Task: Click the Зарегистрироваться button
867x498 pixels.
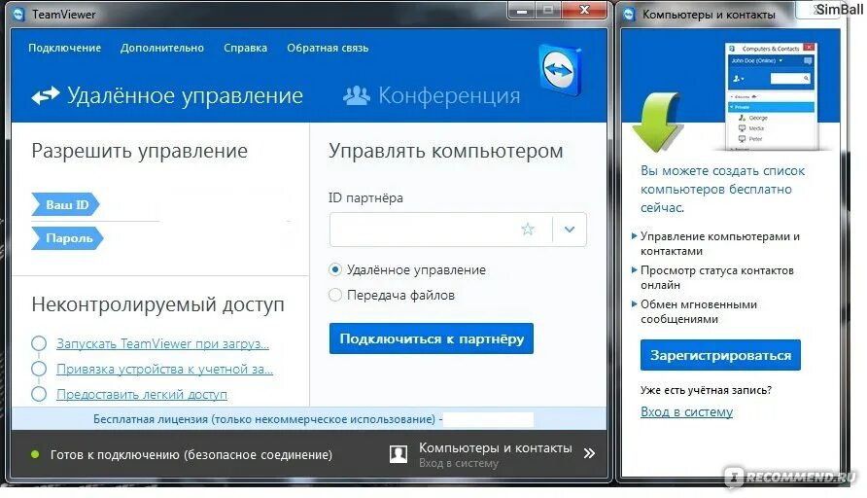Action: pos(720,355)
